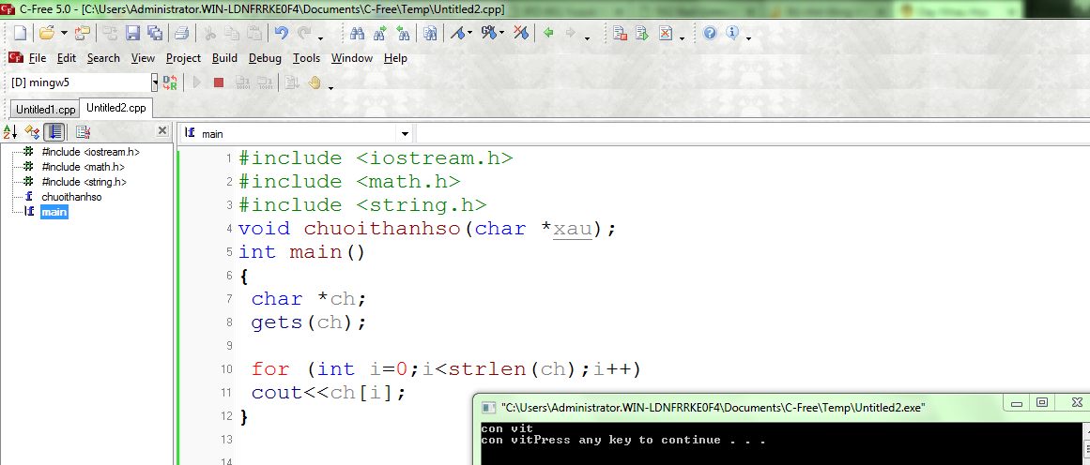Close the symbol panel with X button

click(x=162, y=131)
